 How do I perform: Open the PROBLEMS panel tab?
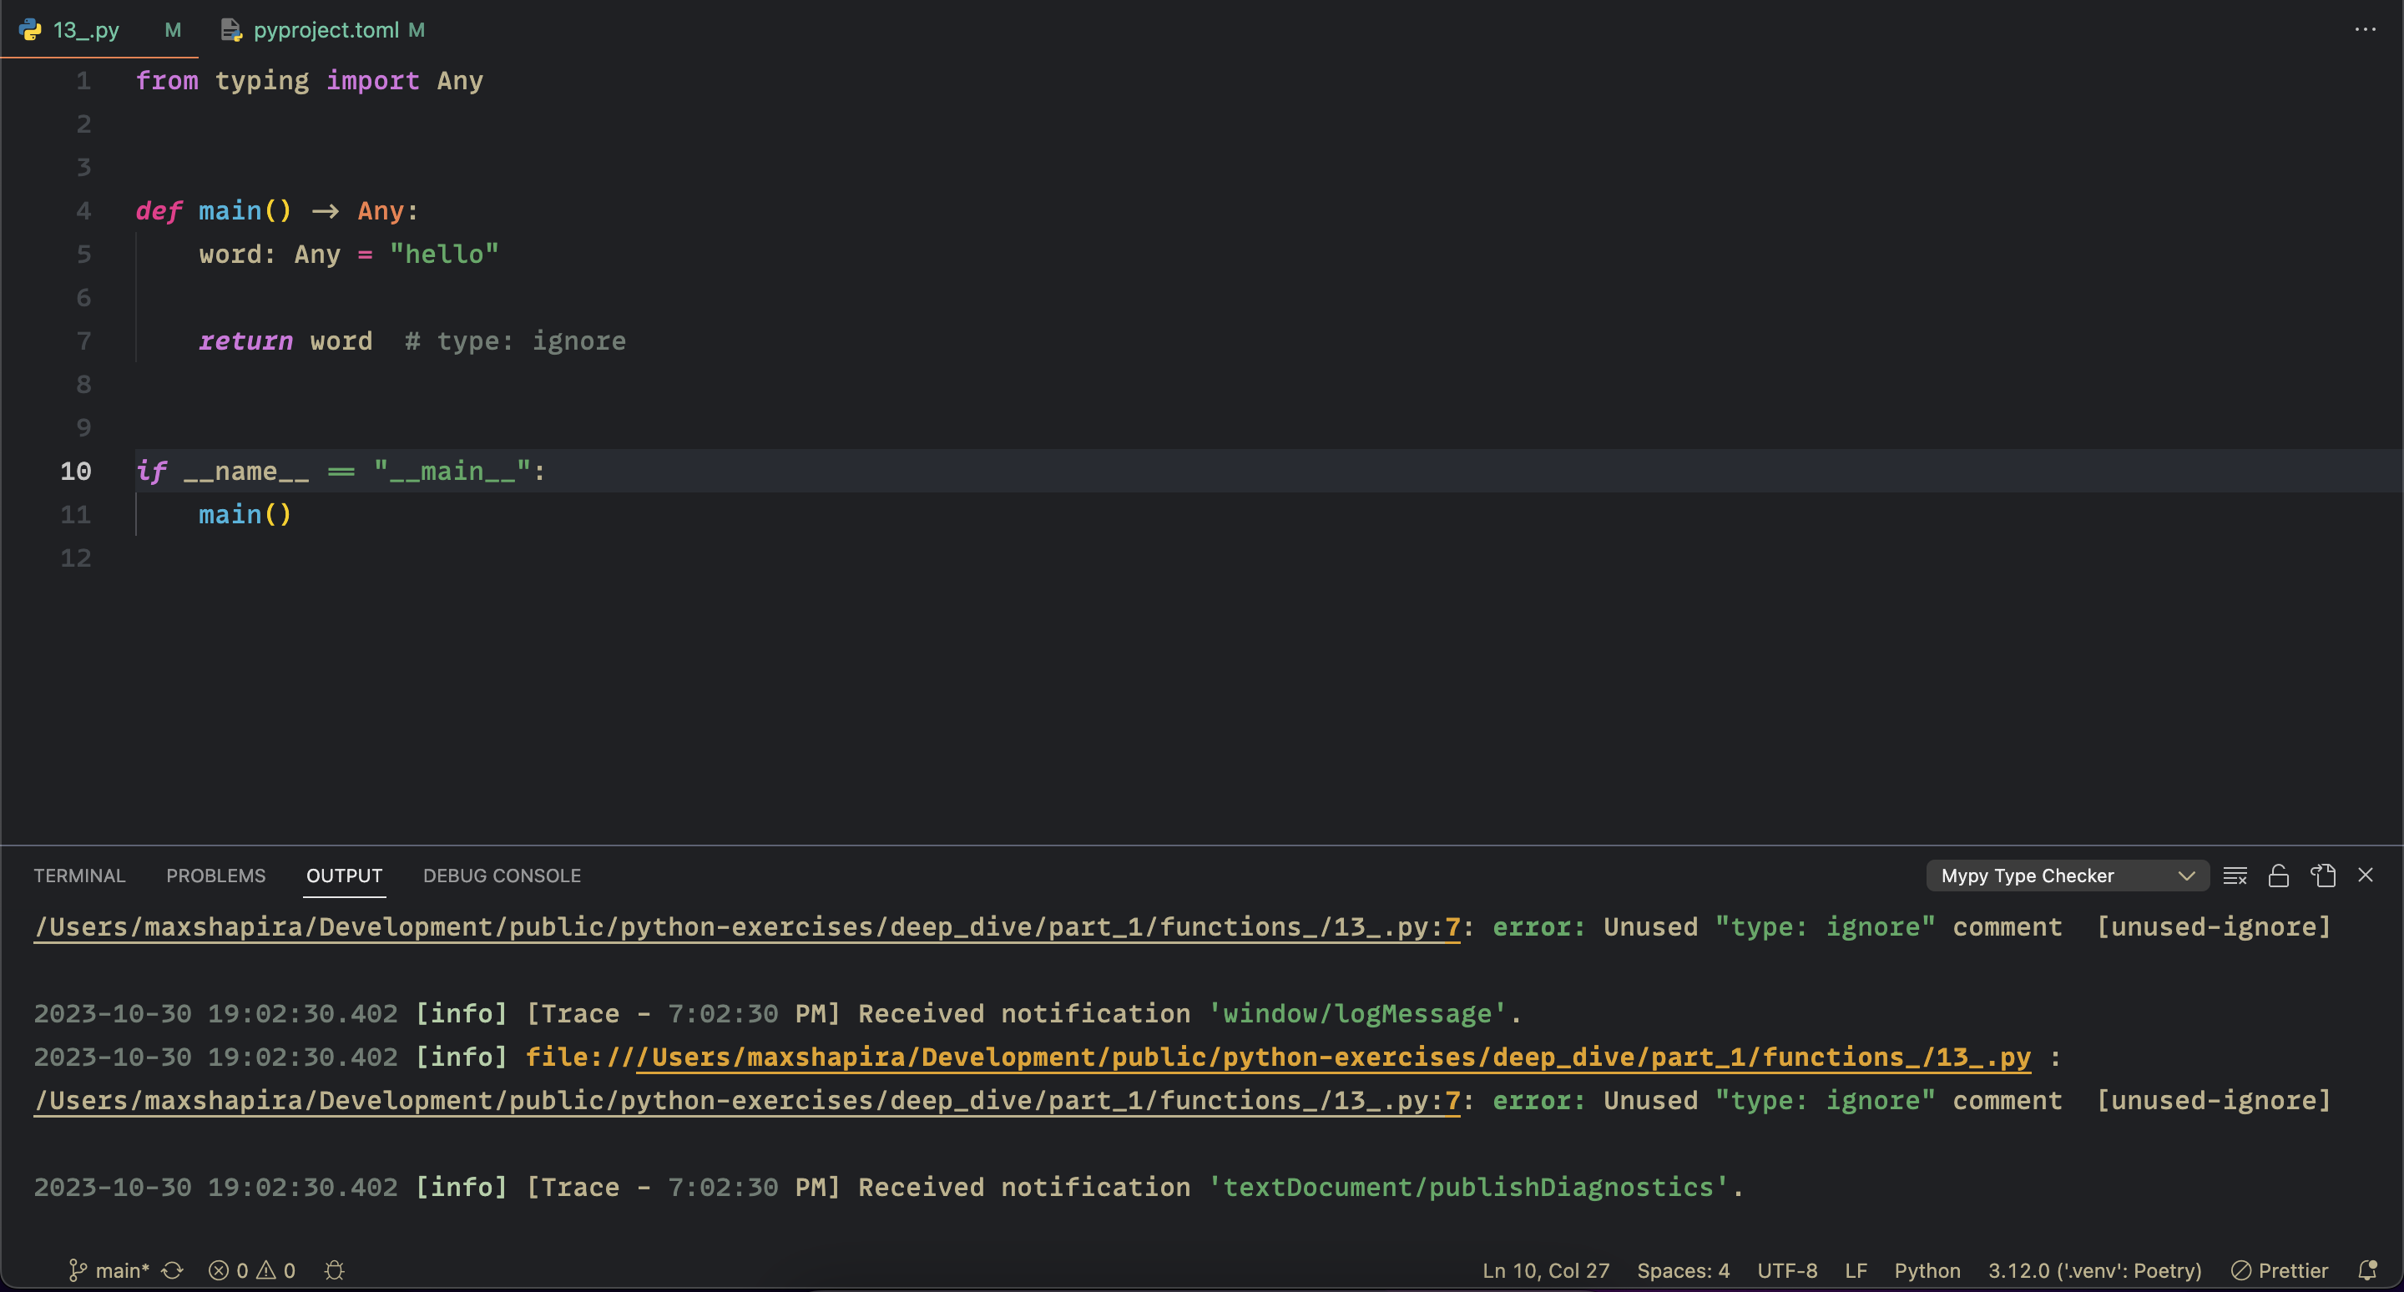point(215,875)
